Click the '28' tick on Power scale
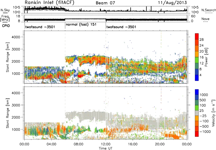 pyautogui.click(x=201, y=40)
